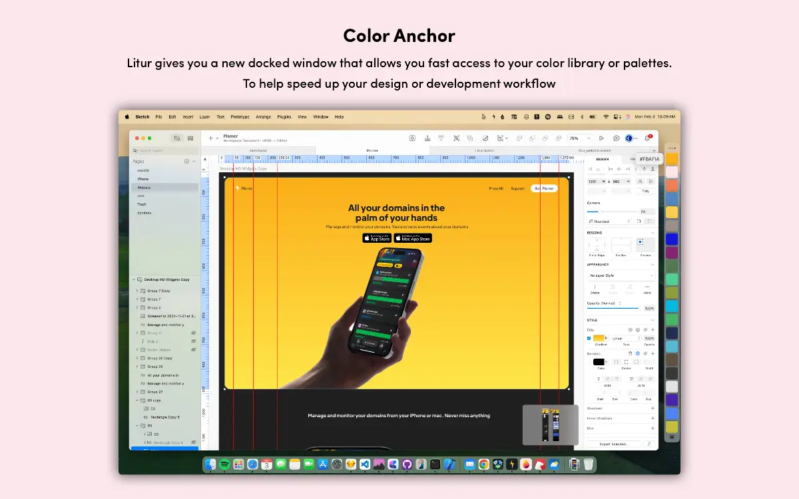Open the notifications bell icon

(x=647, y=138)
